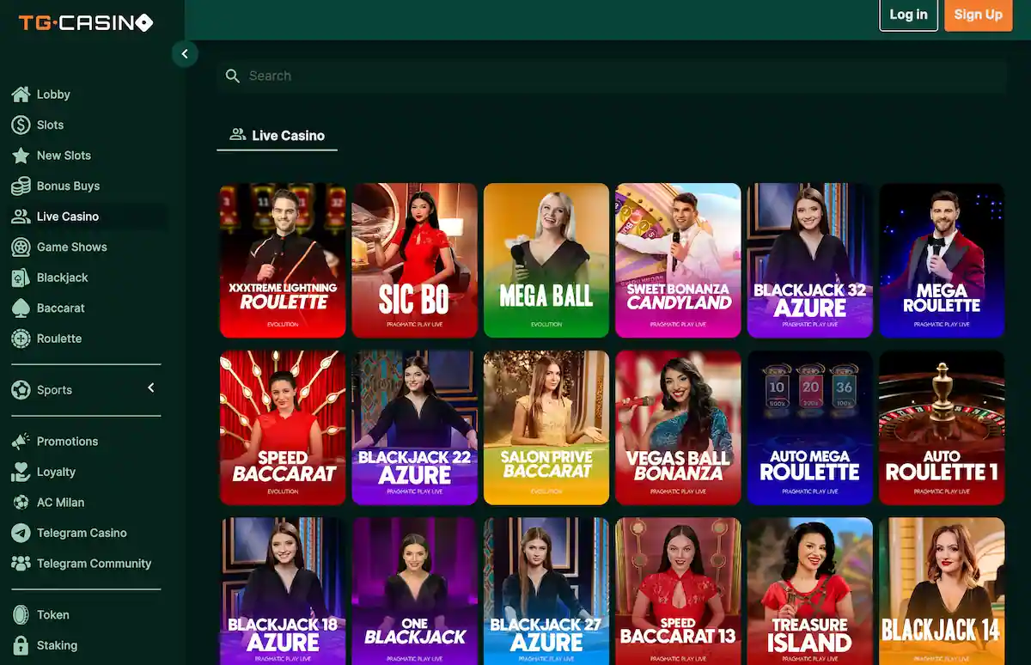This screenshot has height=665, width=1031.
Task: Click the Baccarat spade icon
Action: pos(21,308)
